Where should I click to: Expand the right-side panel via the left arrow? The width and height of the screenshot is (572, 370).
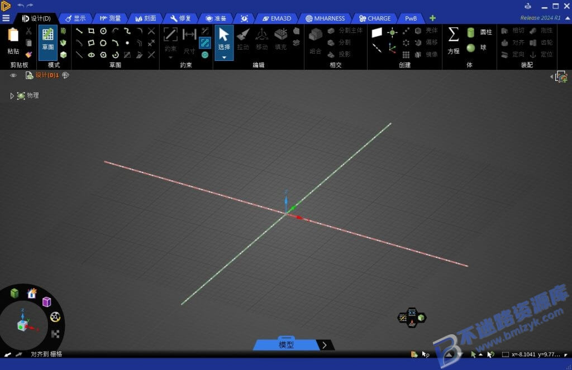click(x=551, y=76)
